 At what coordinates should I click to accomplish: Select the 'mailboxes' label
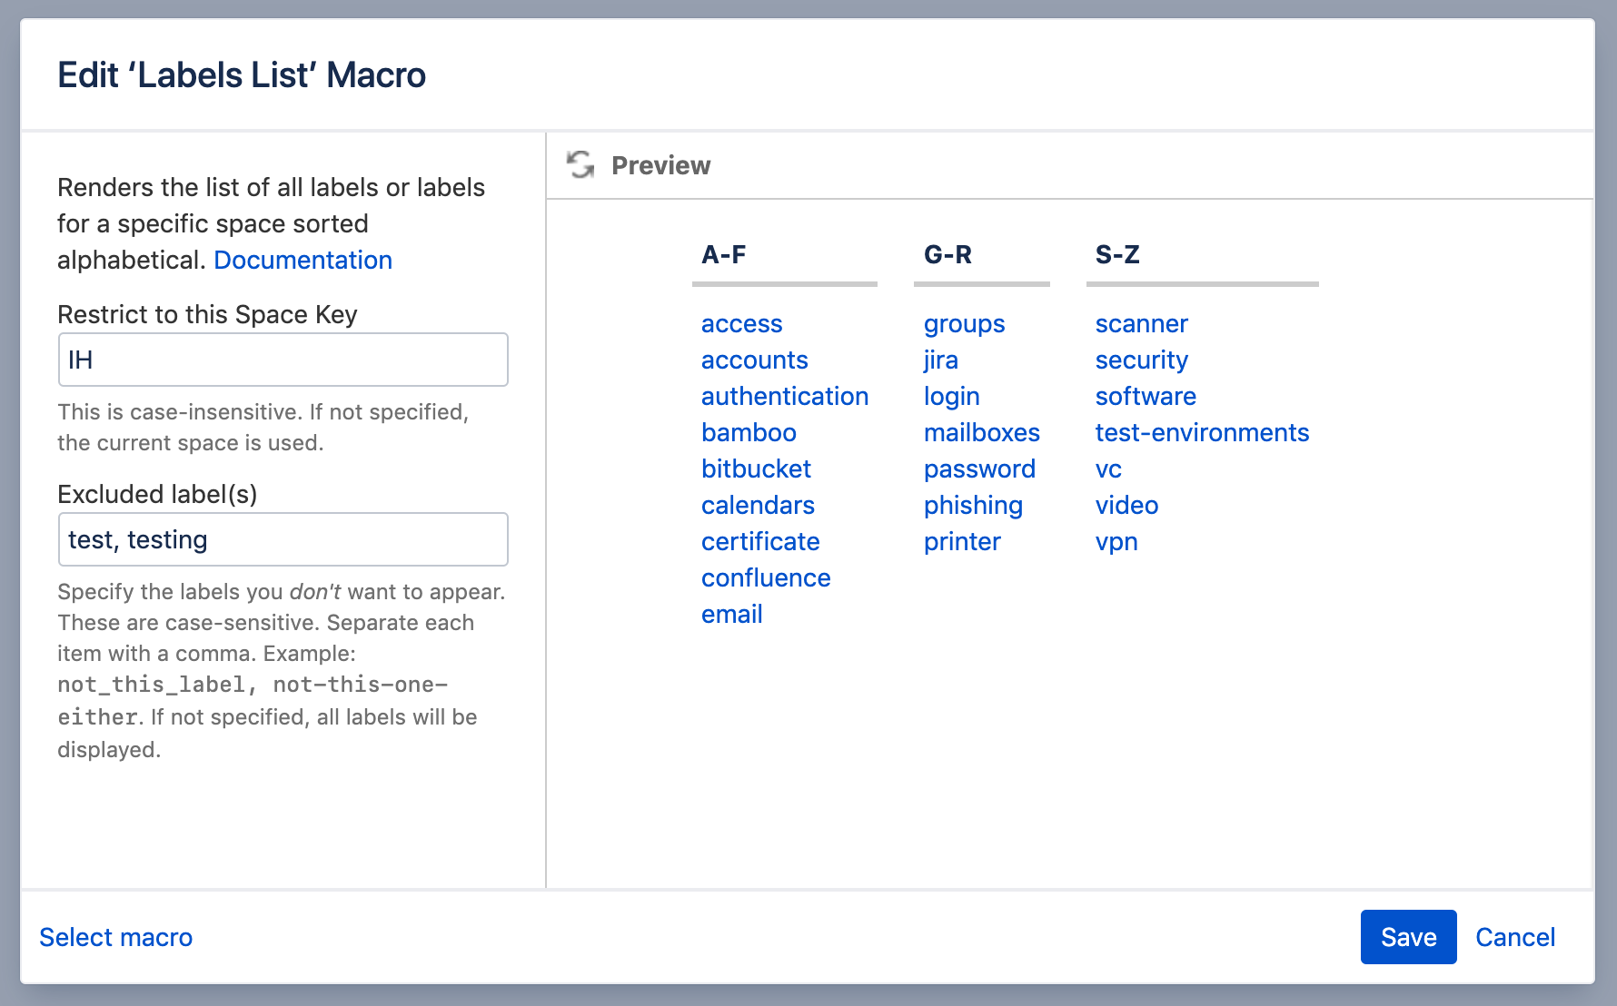click(x=981, y=433)
